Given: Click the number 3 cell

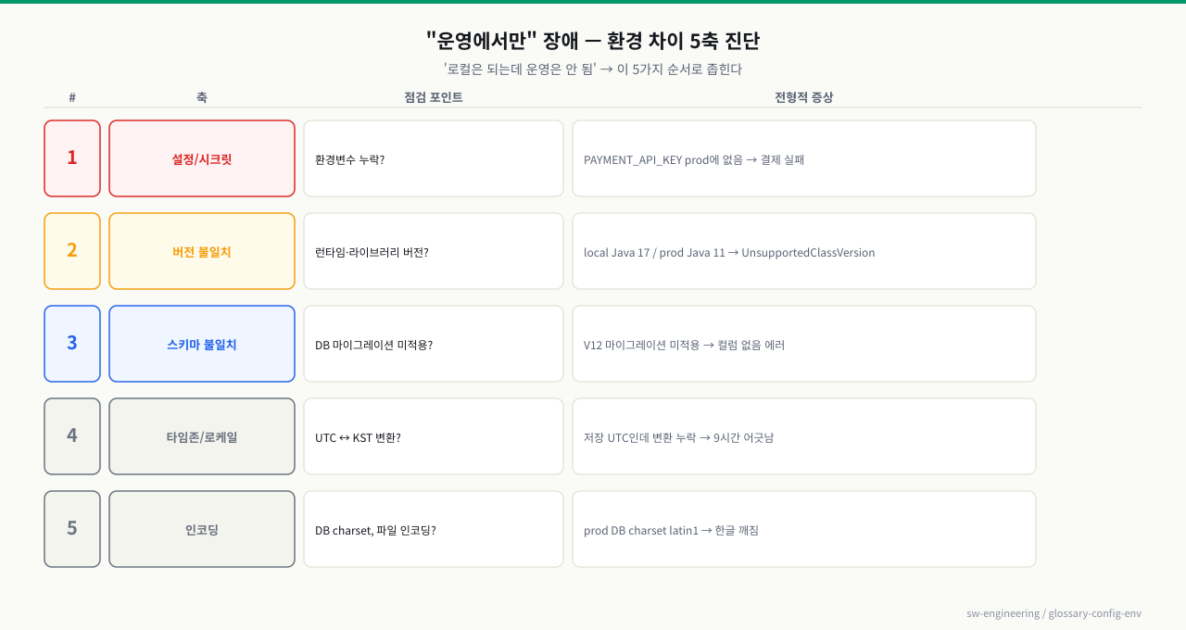Looking at the screenshot, I should coord(72,344).
